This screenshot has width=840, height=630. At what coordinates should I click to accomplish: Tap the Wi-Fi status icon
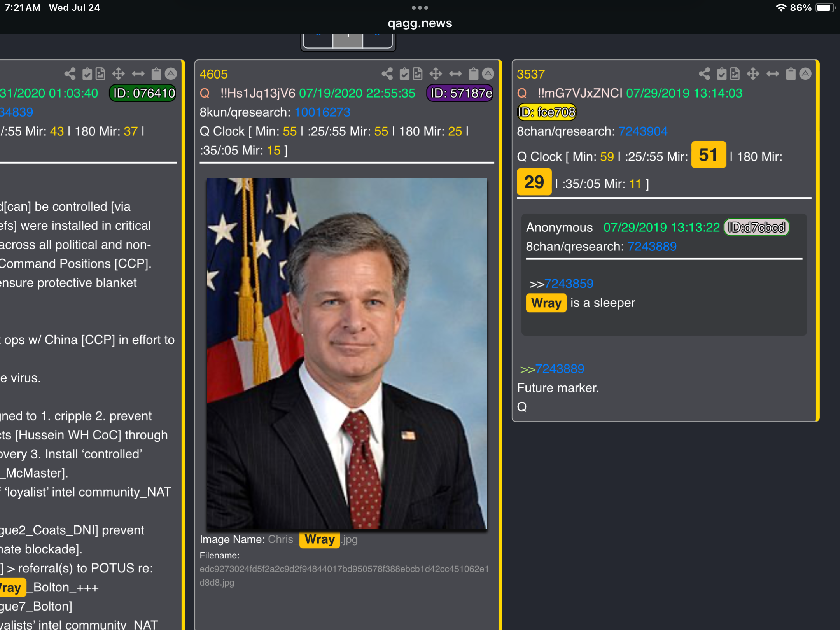[781, 8]
